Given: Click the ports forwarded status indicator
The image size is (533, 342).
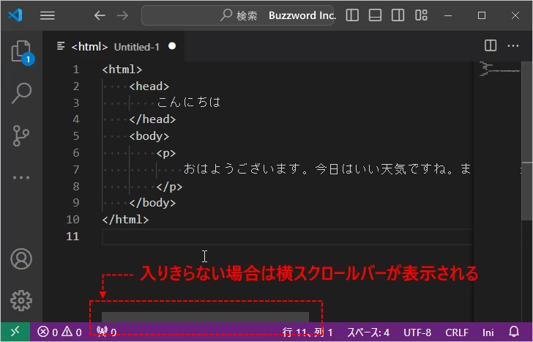Looking at the screenshot, I should 106,332.
